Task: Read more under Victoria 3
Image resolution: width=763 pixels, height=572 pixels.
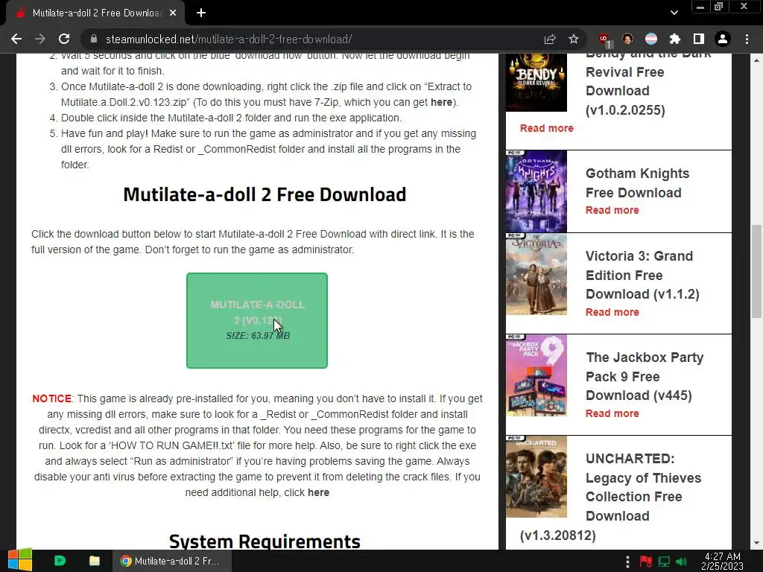Action: point(612,312)
